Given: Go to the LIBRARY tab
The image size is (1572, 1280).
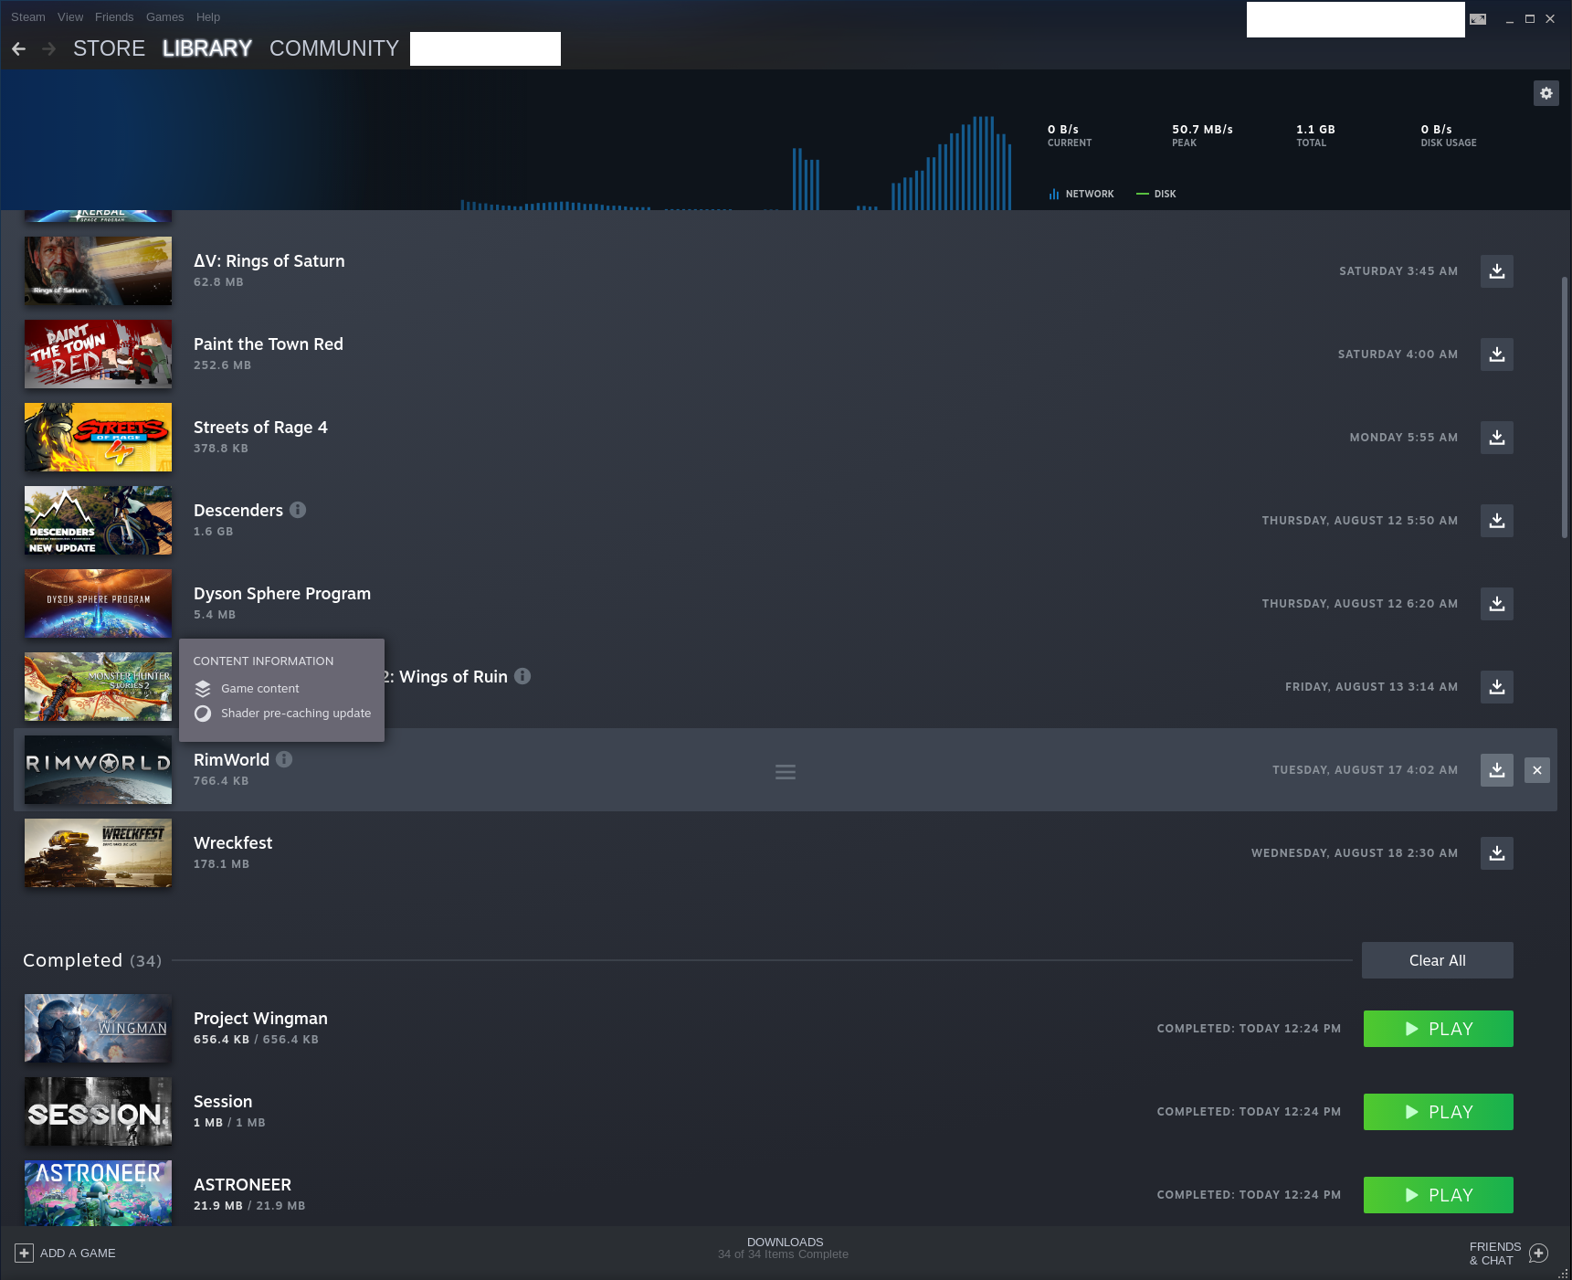Looking at the screenshot, I should [207, 48].
